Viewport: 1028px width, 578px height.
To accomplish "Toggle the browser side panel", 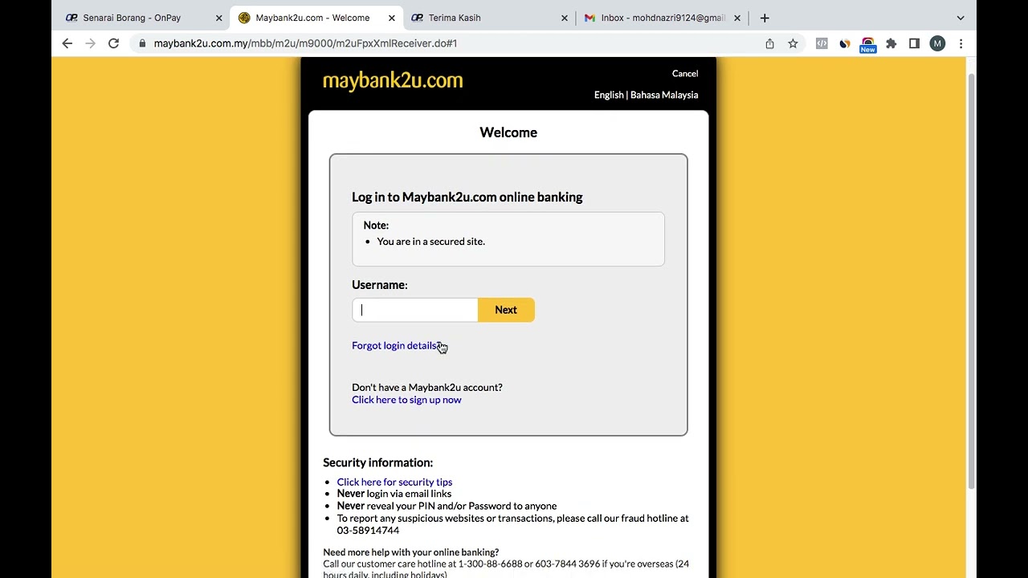I will tap(914, 43).
